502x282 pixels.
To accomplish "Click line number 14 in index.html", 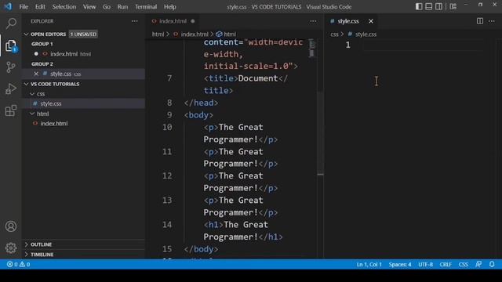I will click(x=167, y=225).
